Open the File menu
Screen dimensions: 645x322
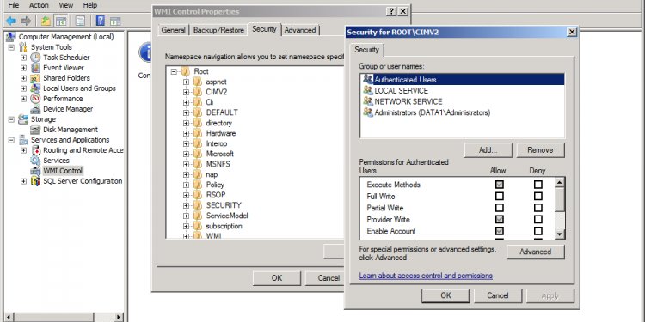(x=14, y=5)
